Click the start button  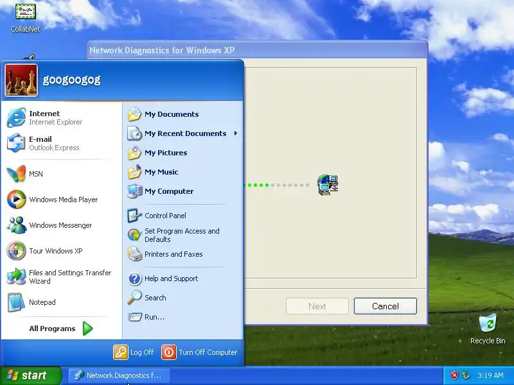[31, 375]
